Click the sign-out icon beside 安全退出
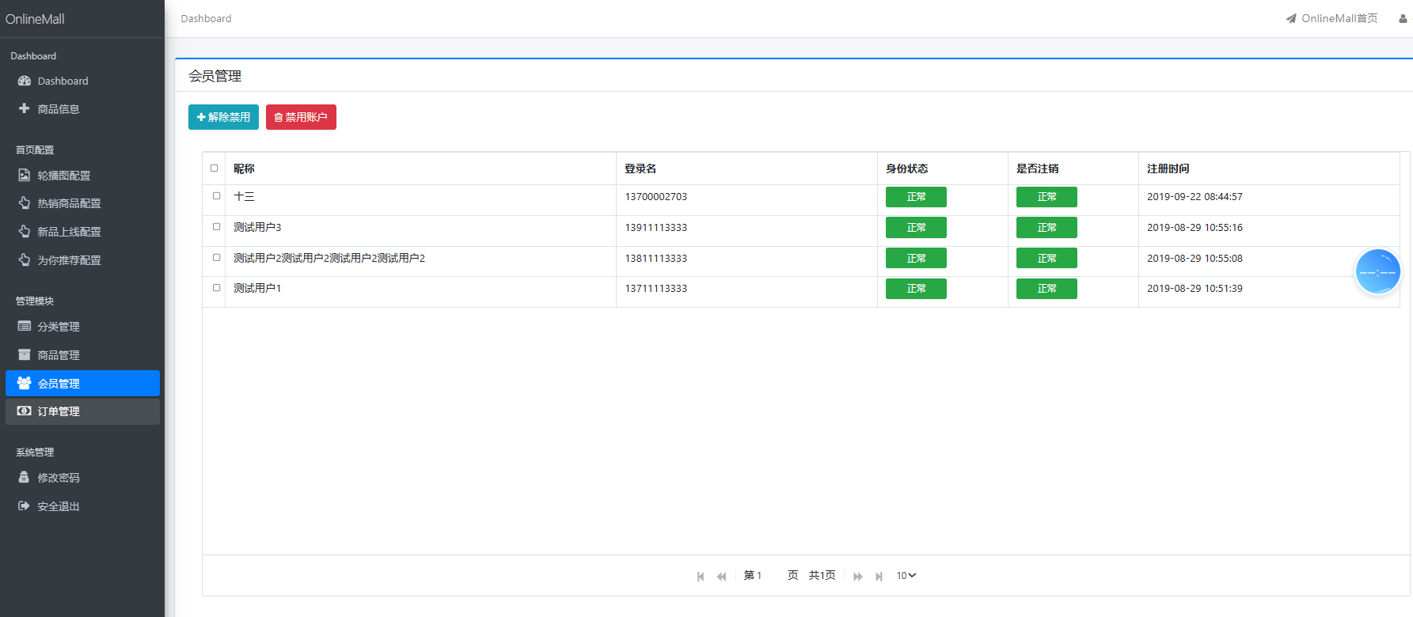 point(25,505)
